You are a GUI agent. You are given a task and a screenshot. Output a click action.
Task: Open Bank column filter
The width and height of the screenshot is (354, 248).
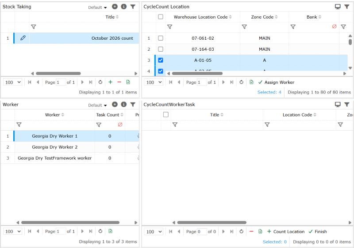[x=293, y=27]
